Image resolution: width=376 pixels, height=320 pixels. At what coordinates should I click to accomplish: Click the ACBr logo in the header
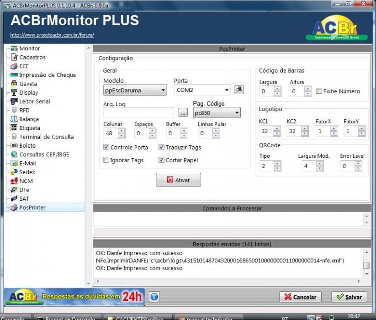click(x=336, y=28)
